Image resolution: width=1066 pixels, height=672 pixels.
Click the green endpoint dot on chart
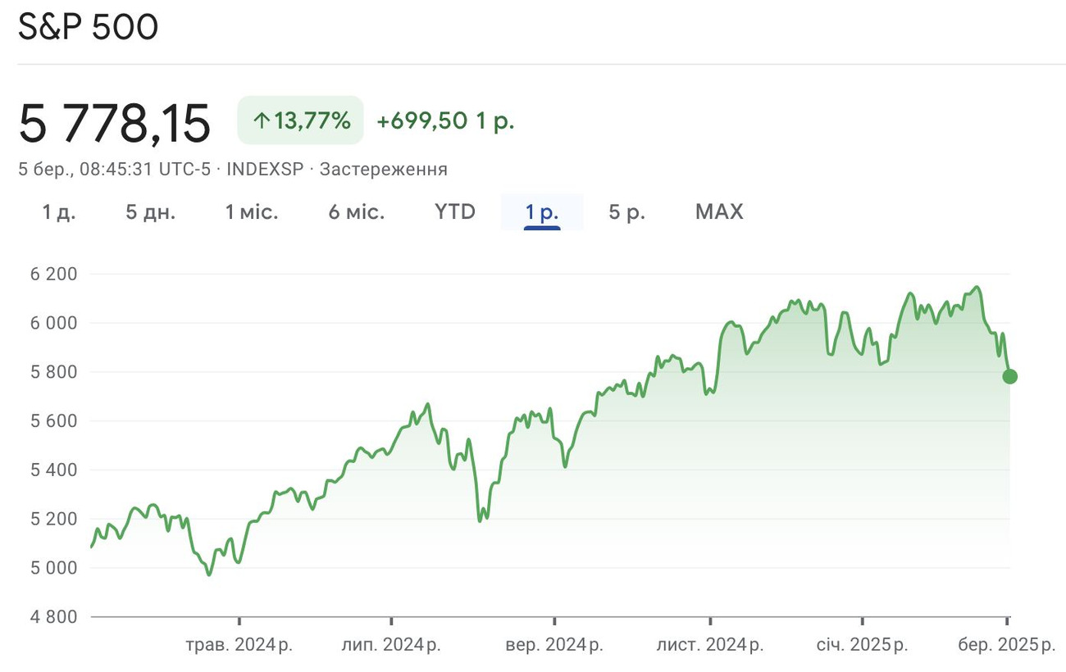point(1009,376)
